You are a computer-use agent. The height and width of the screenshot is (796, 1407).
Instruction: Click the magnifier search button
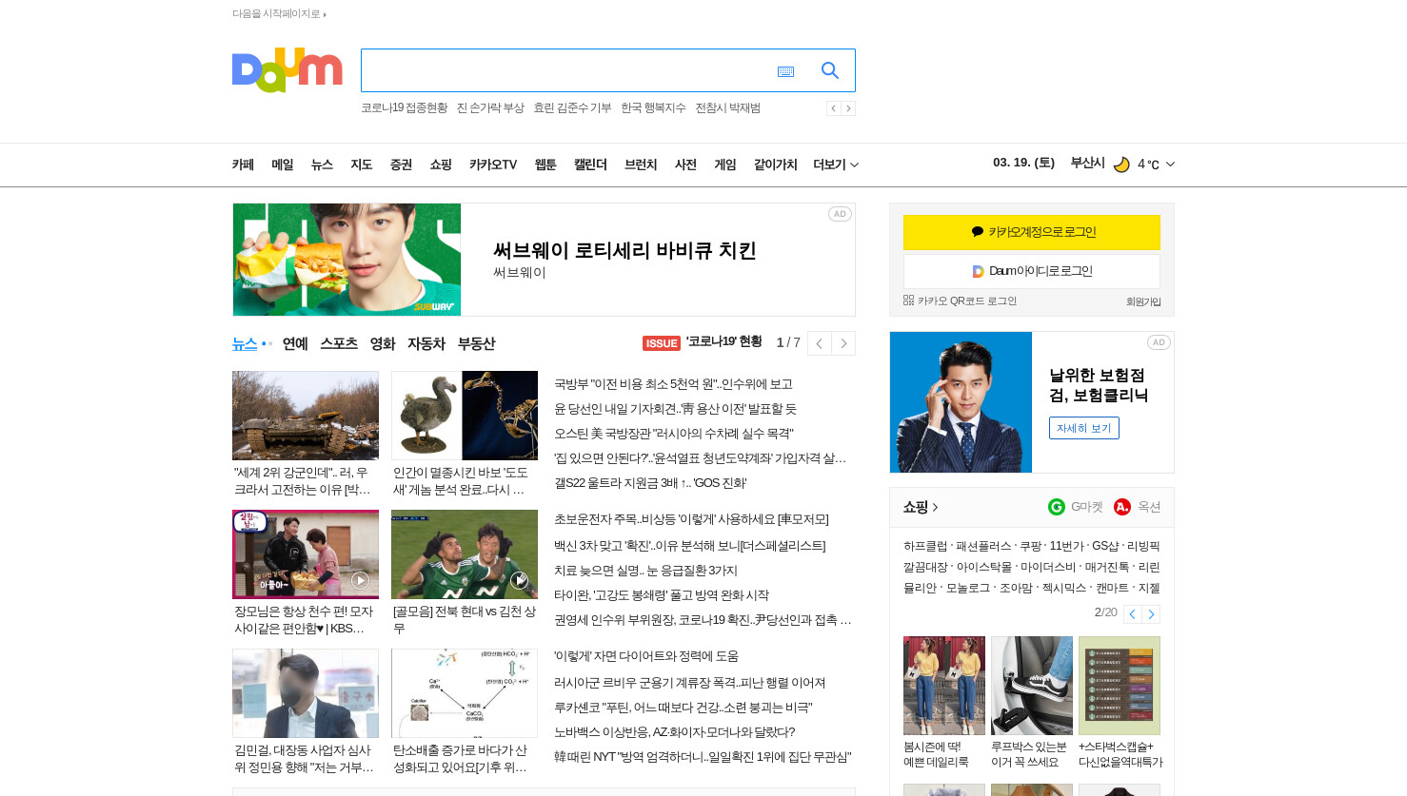[830, 70]
